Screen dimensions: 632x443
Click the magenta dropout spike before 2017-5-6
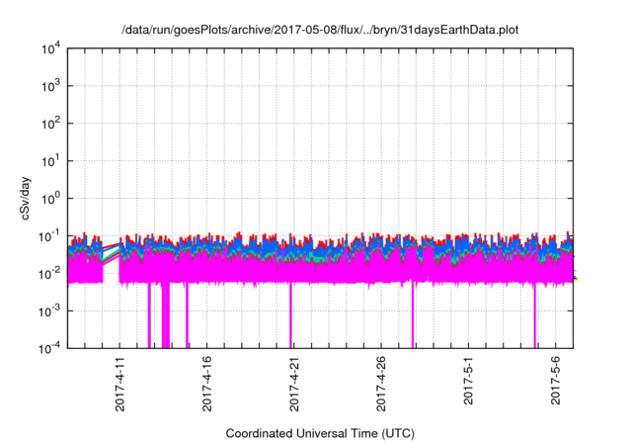tap(535, 316)
